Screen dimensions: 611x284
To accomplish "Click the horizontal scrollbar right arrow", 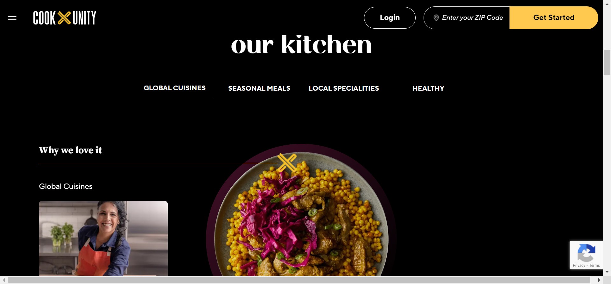I will [599, 280].
